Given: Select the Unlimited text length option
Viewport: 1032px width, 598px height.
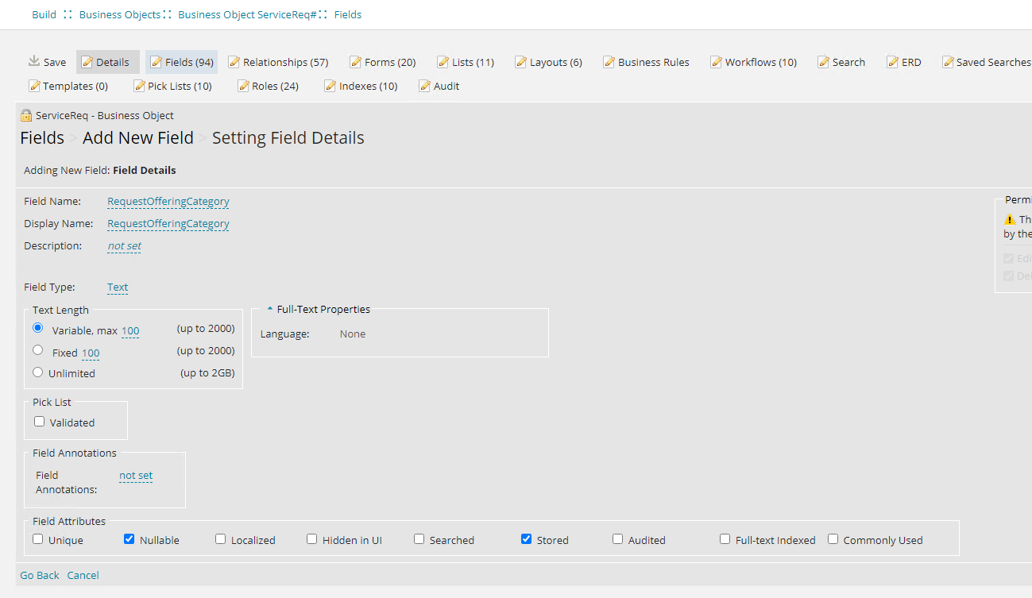Looking at the screenshot, I should [x=37, y=372].
